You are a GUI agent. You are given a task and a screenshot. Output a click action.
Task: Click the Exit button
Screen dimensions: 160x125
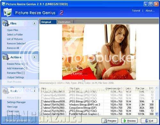[149, 121]
